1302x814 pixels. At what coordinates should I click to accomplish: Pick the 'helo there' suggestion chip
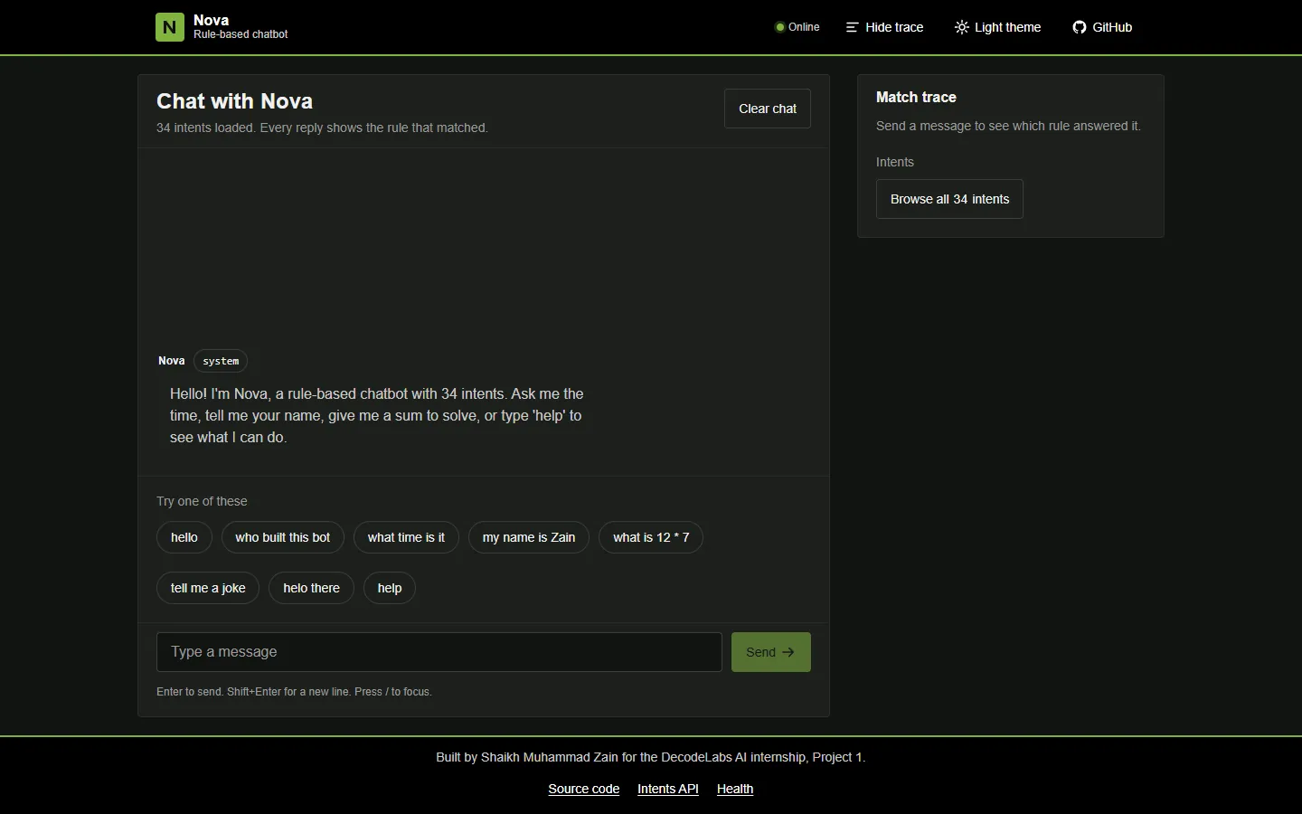tap(311, 588)
